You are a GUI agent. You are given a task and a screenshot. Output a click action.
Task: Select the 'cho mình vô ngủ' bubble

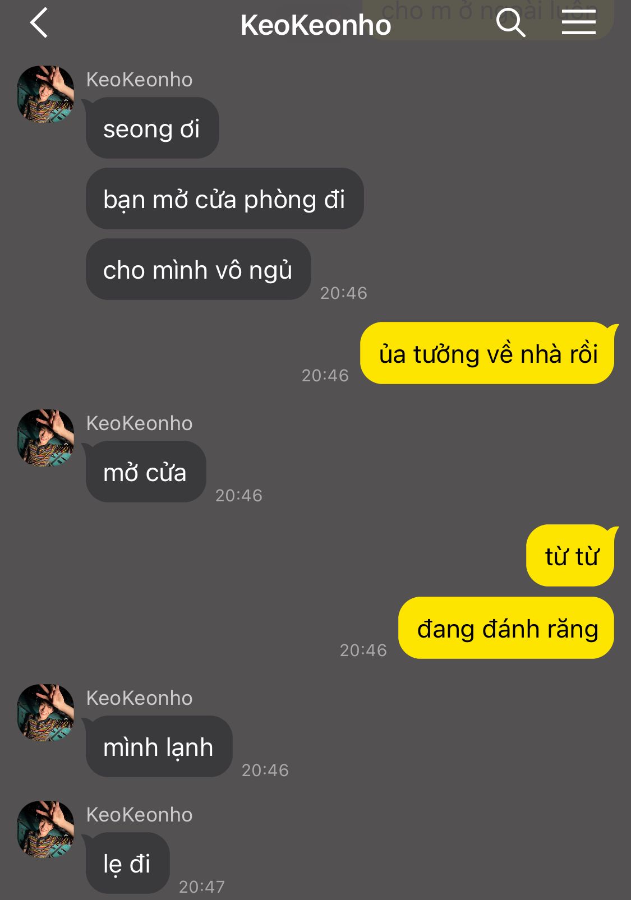tap(198, 269)
